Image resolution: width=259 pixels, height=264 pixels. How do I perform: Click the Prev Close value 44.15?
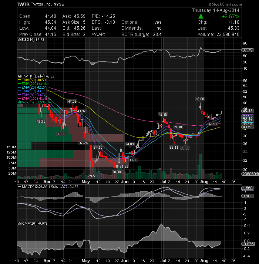(50, 34)
